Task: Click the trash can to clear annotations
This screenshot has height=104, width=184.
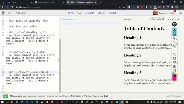Action: (175, 58)
